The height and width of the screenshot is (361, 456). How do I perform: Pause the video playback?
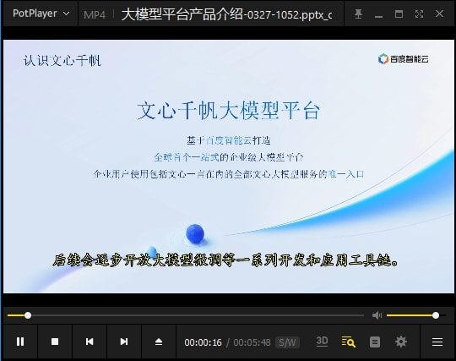point(20,342)
